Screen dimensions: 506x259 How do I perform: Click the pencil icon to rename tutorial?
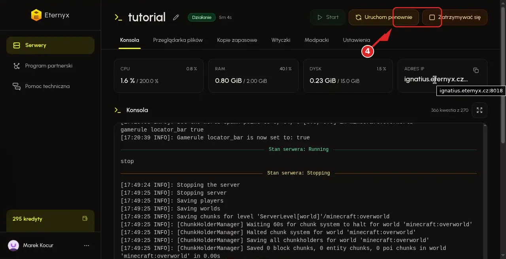pos(176,17)
